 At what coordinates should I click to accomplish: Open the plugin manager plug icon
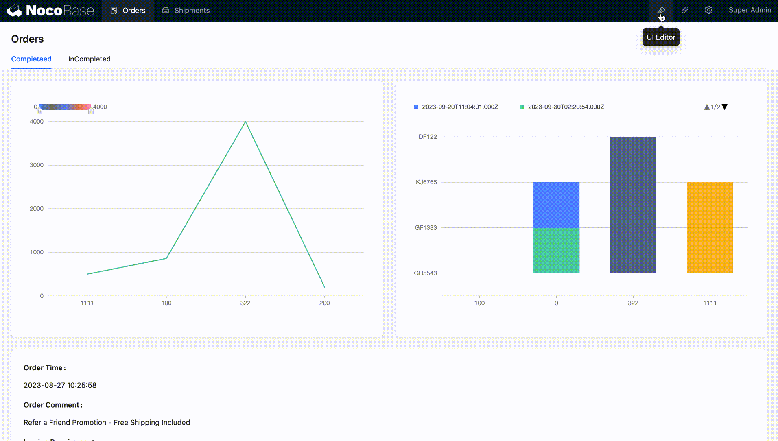click(685, 10)
